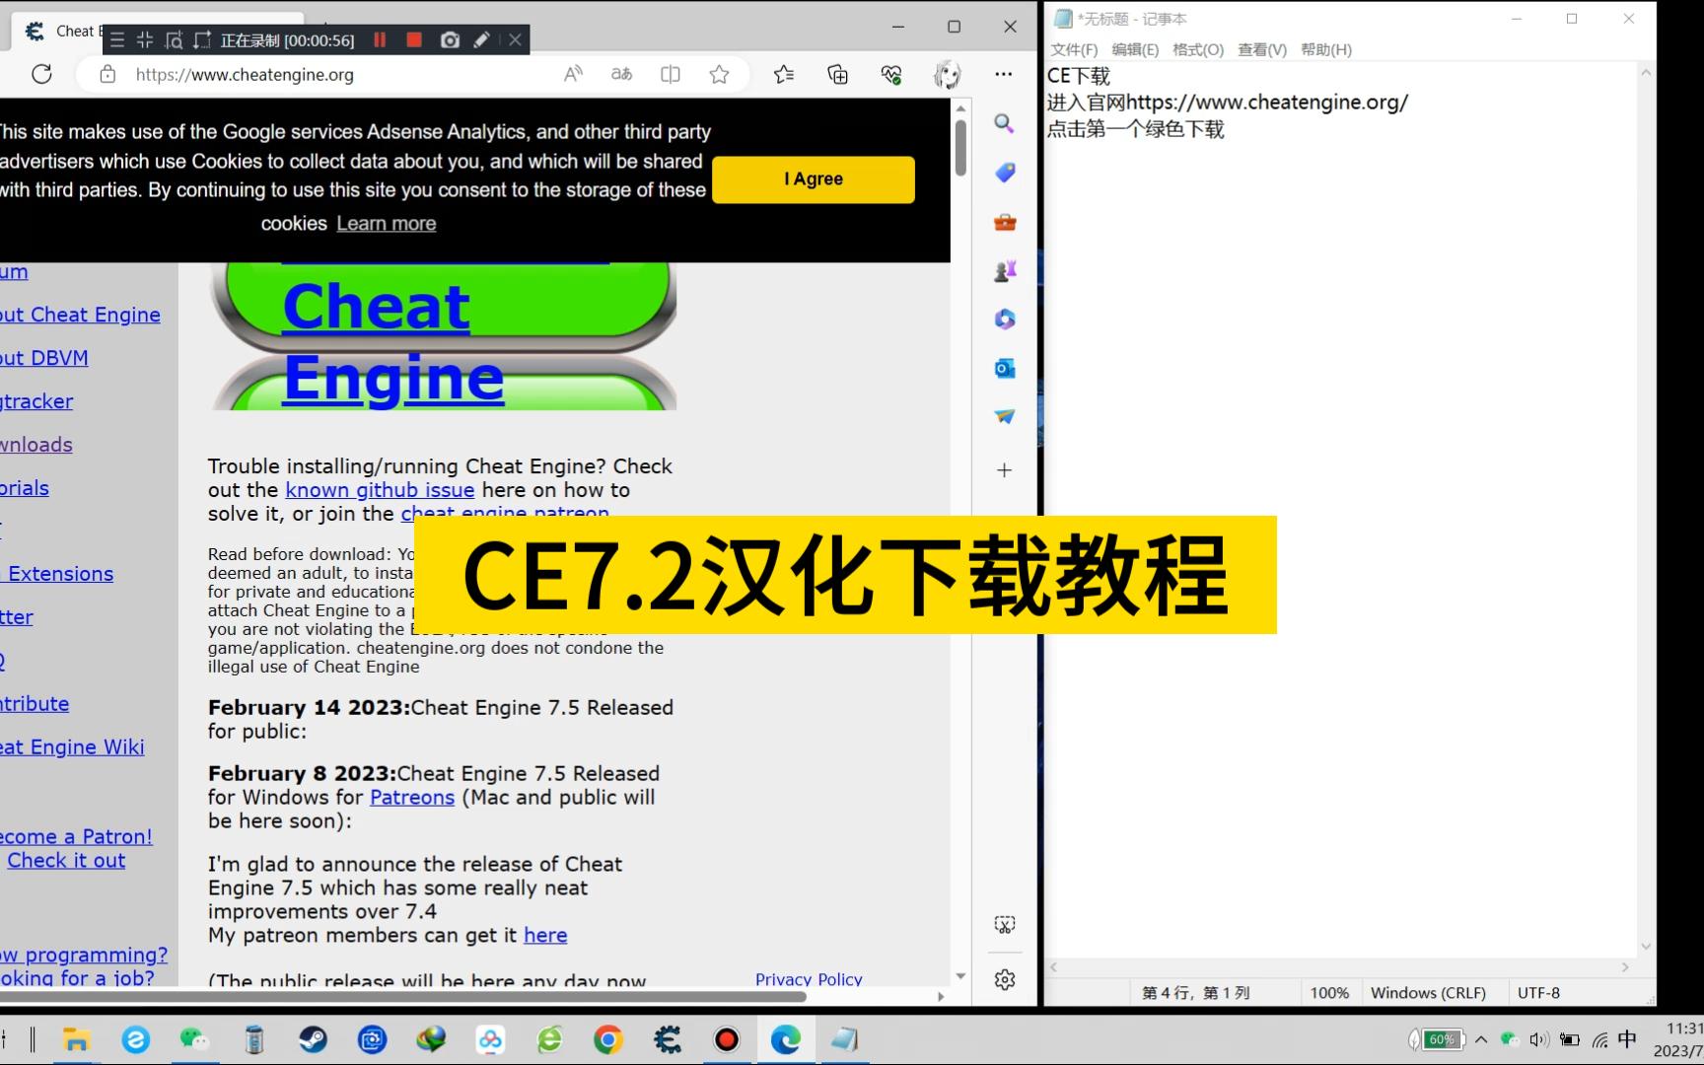This screenshot has height=1065, width=1704.
Task: Pause the ongoing screen recording
Action: 380,40
